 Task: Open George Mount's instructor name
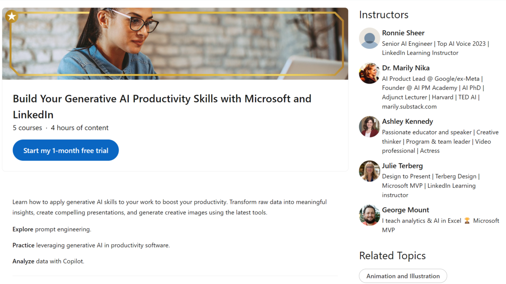[x=405, y=210]
